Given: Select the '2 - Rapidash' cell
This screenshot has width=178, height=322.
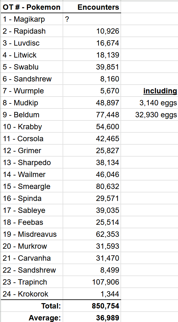Looking at the screenshot, I should [x=32, y=31].
